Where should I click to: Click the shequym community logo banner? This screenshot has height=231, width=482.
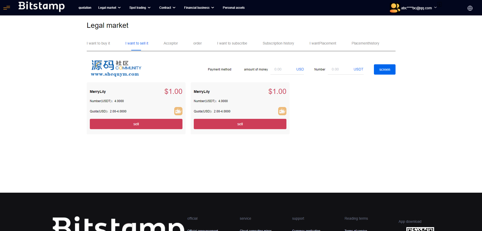116,68
